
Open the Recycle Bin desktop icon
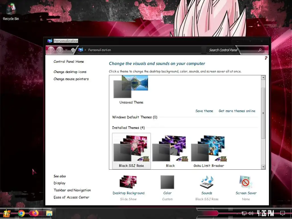pyautogui.click(x=11, y=11)
